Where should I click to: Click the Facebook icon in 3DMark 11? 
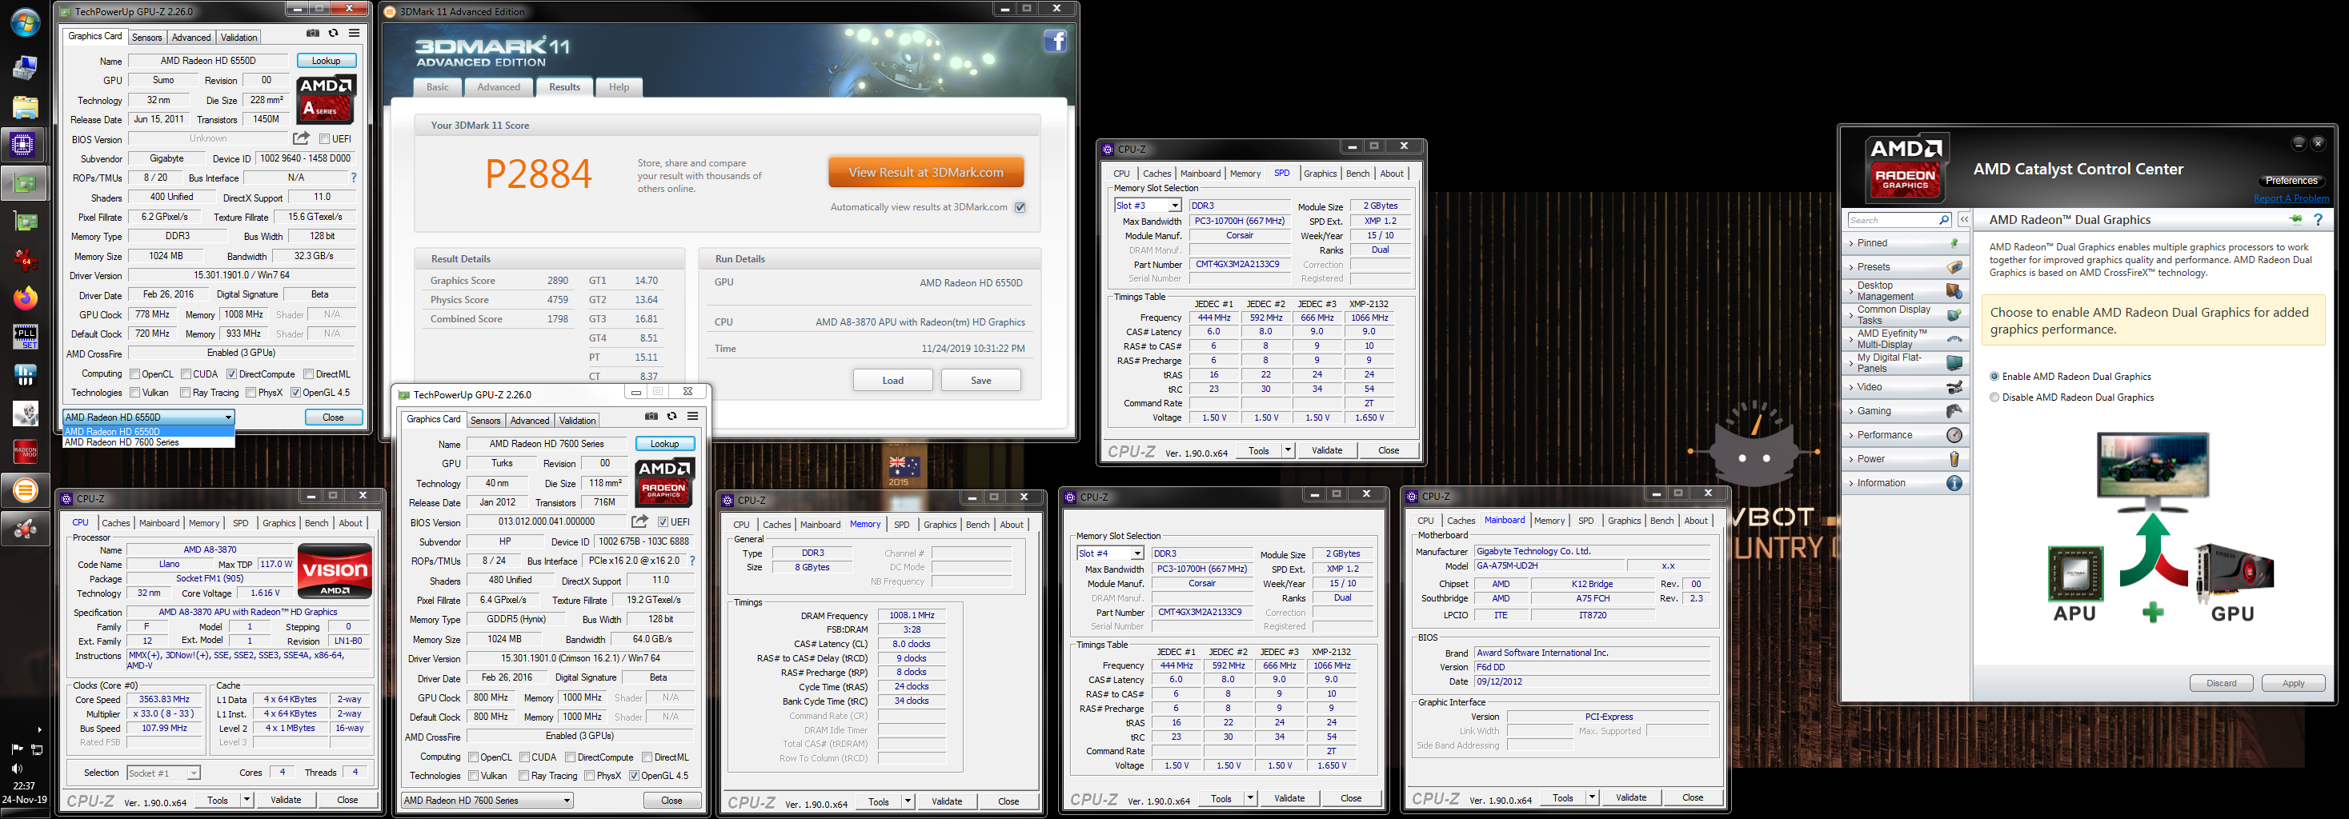(x=1055, y=41)
